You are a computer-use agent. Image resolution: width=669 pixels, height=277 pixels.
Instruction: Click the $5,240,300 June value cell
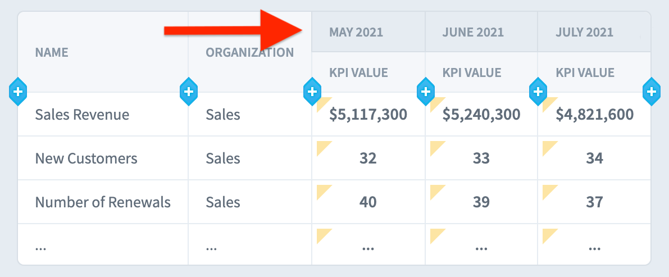[481, 115]
